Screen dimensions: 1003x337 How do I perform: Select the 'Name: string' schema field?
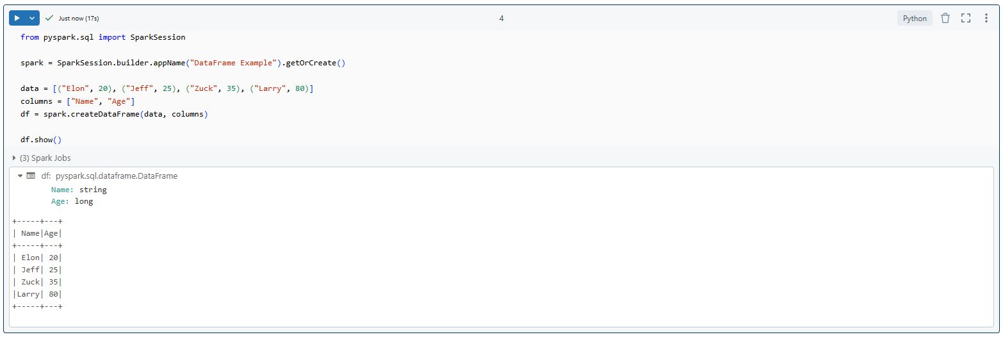click(79, 190)
